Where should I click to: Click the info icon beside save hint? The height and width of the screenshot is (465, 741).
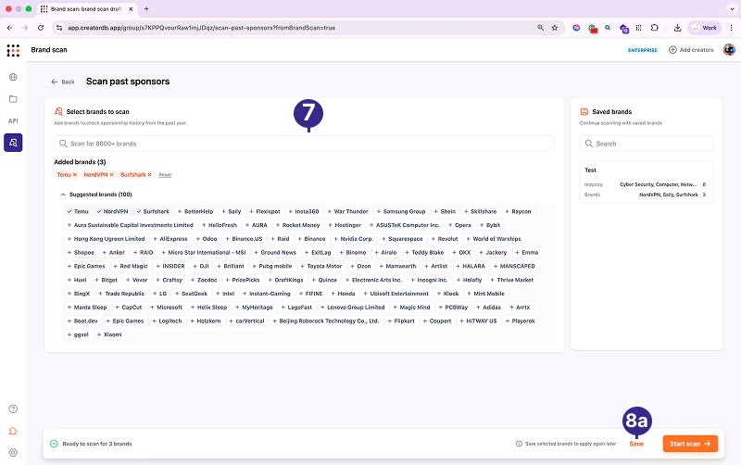click(519, 444)
